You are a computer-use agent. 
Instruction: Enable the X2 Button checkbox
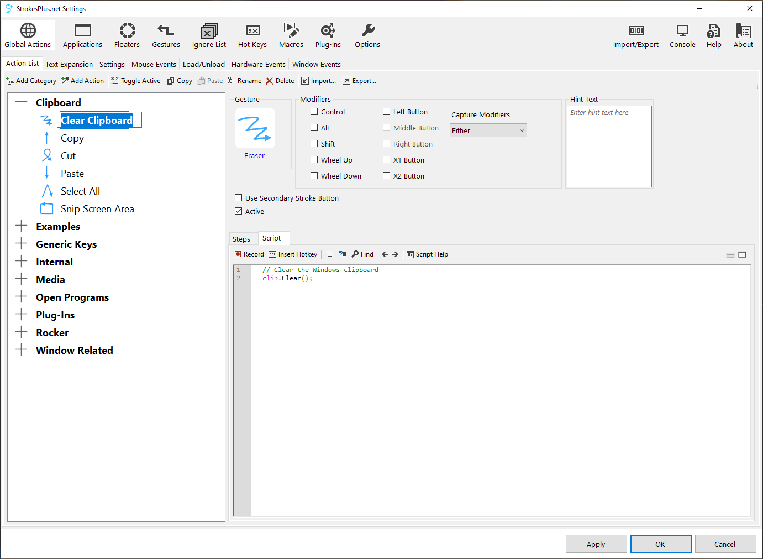pos(386,176)
